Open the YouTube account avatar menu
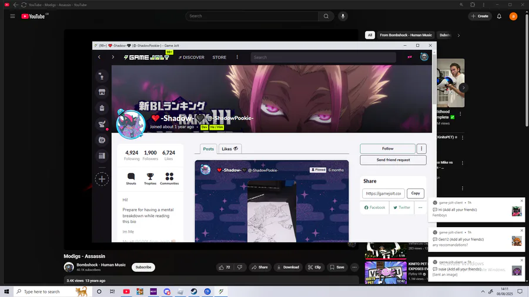 [513, 16]
